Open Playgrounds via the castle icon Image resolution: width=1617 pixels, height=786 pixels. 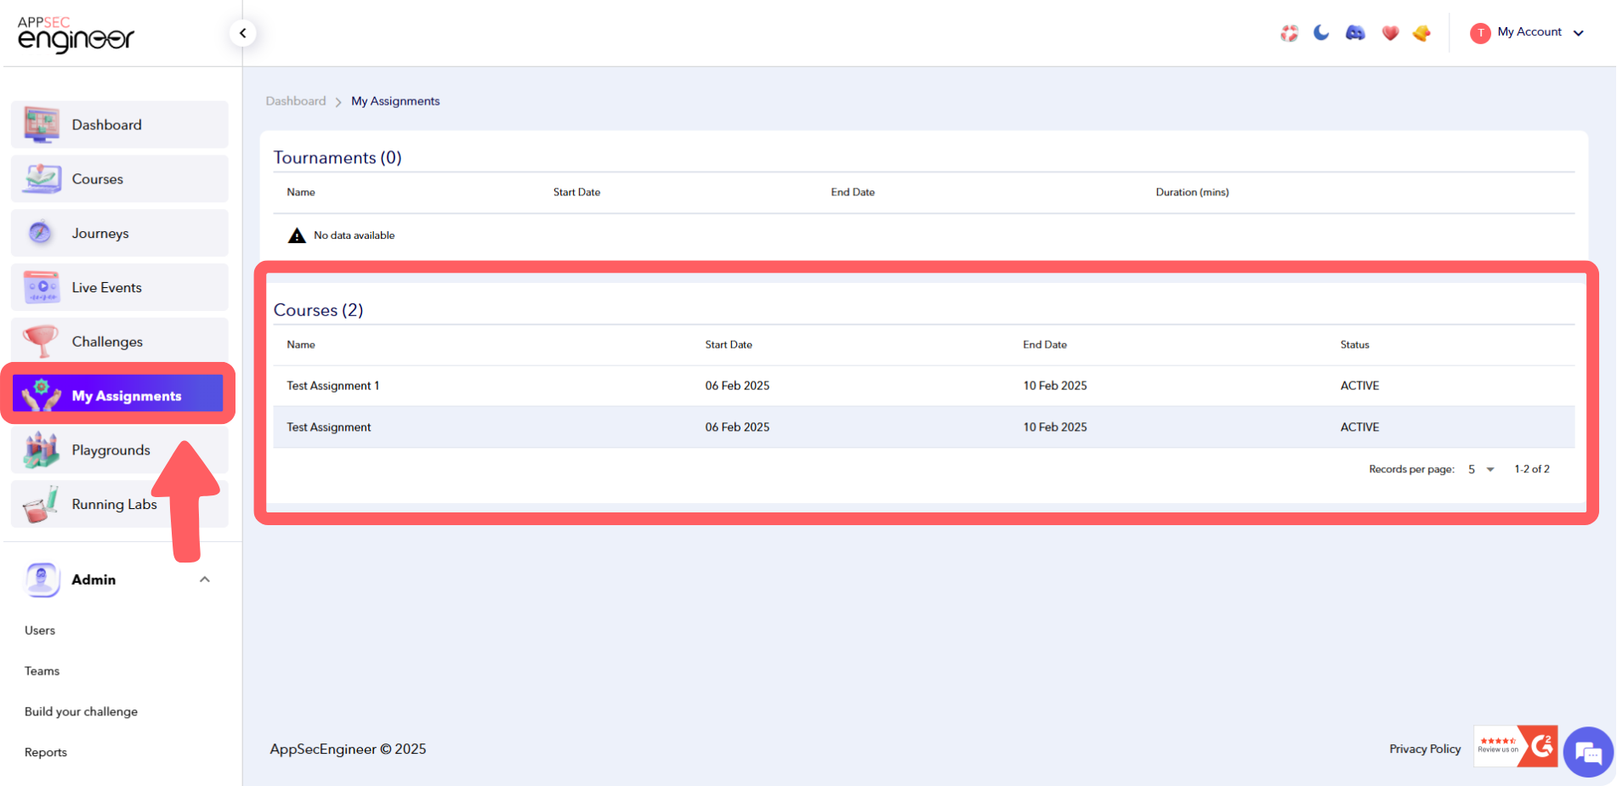coord(39,450)
